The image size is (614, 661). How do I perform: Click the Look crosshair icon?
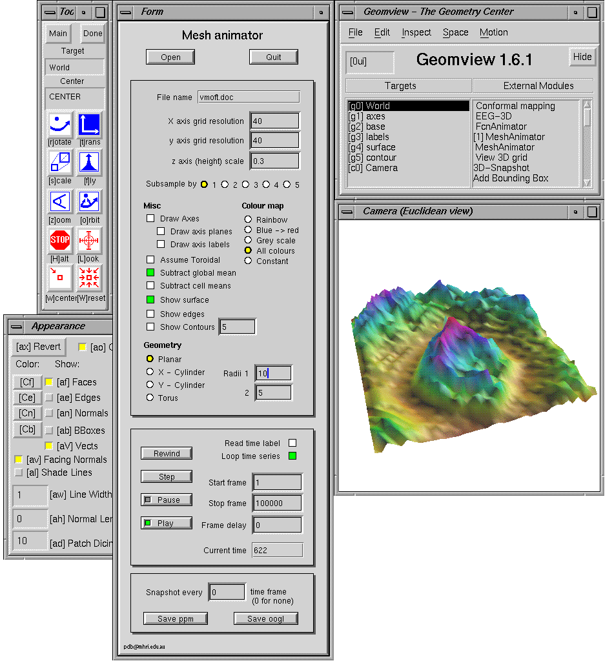pyautogui.click(x=90, y=241)
